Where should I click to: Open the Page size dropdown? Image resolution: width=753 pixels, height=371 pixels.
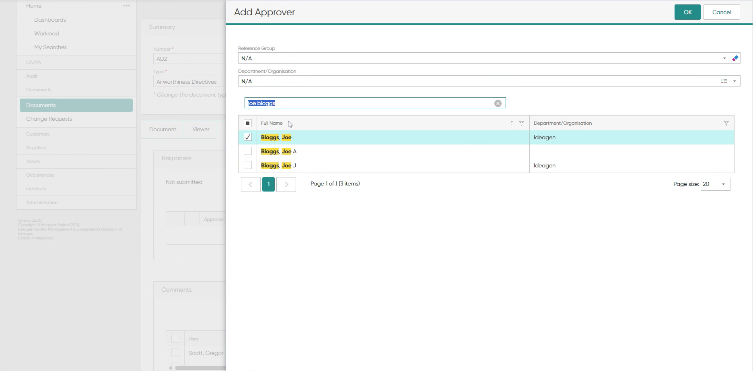(x=723, y=184)
